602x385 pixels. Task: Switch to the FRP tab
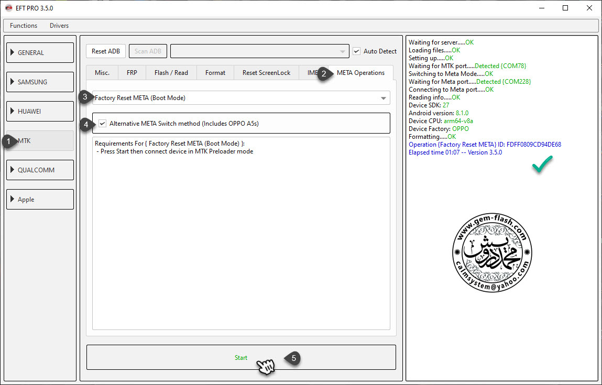tap(132, 72)
